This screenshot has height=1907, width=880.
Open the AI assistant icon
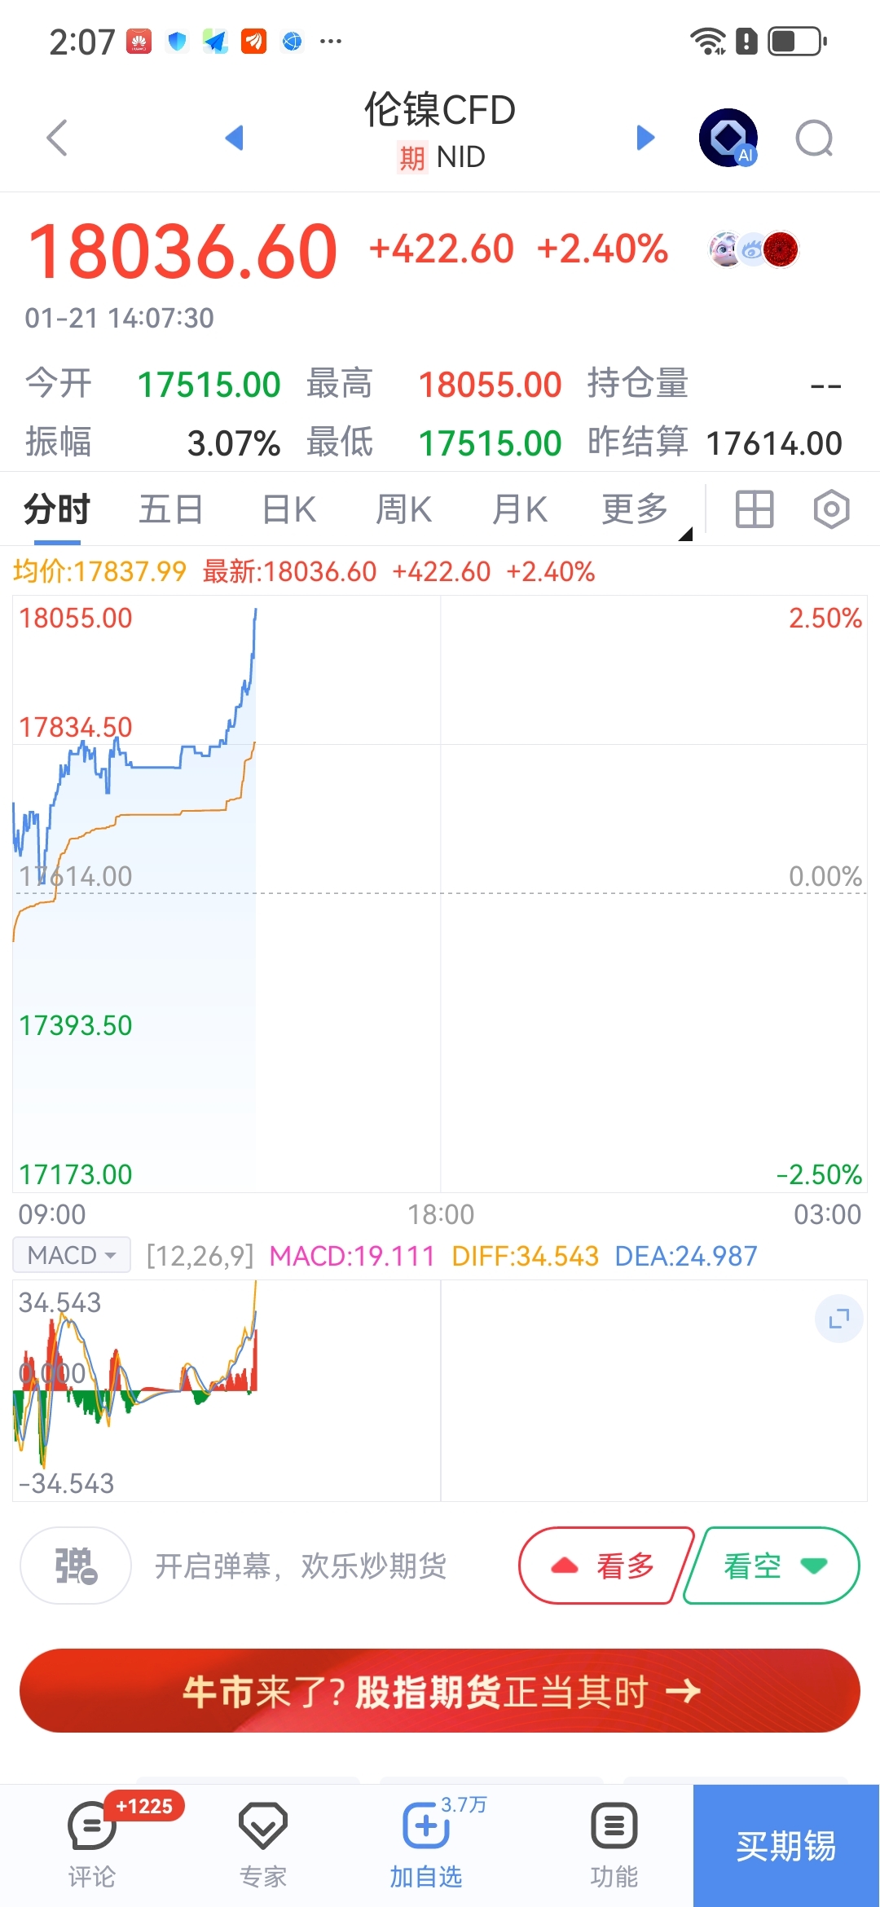(728, 137)
